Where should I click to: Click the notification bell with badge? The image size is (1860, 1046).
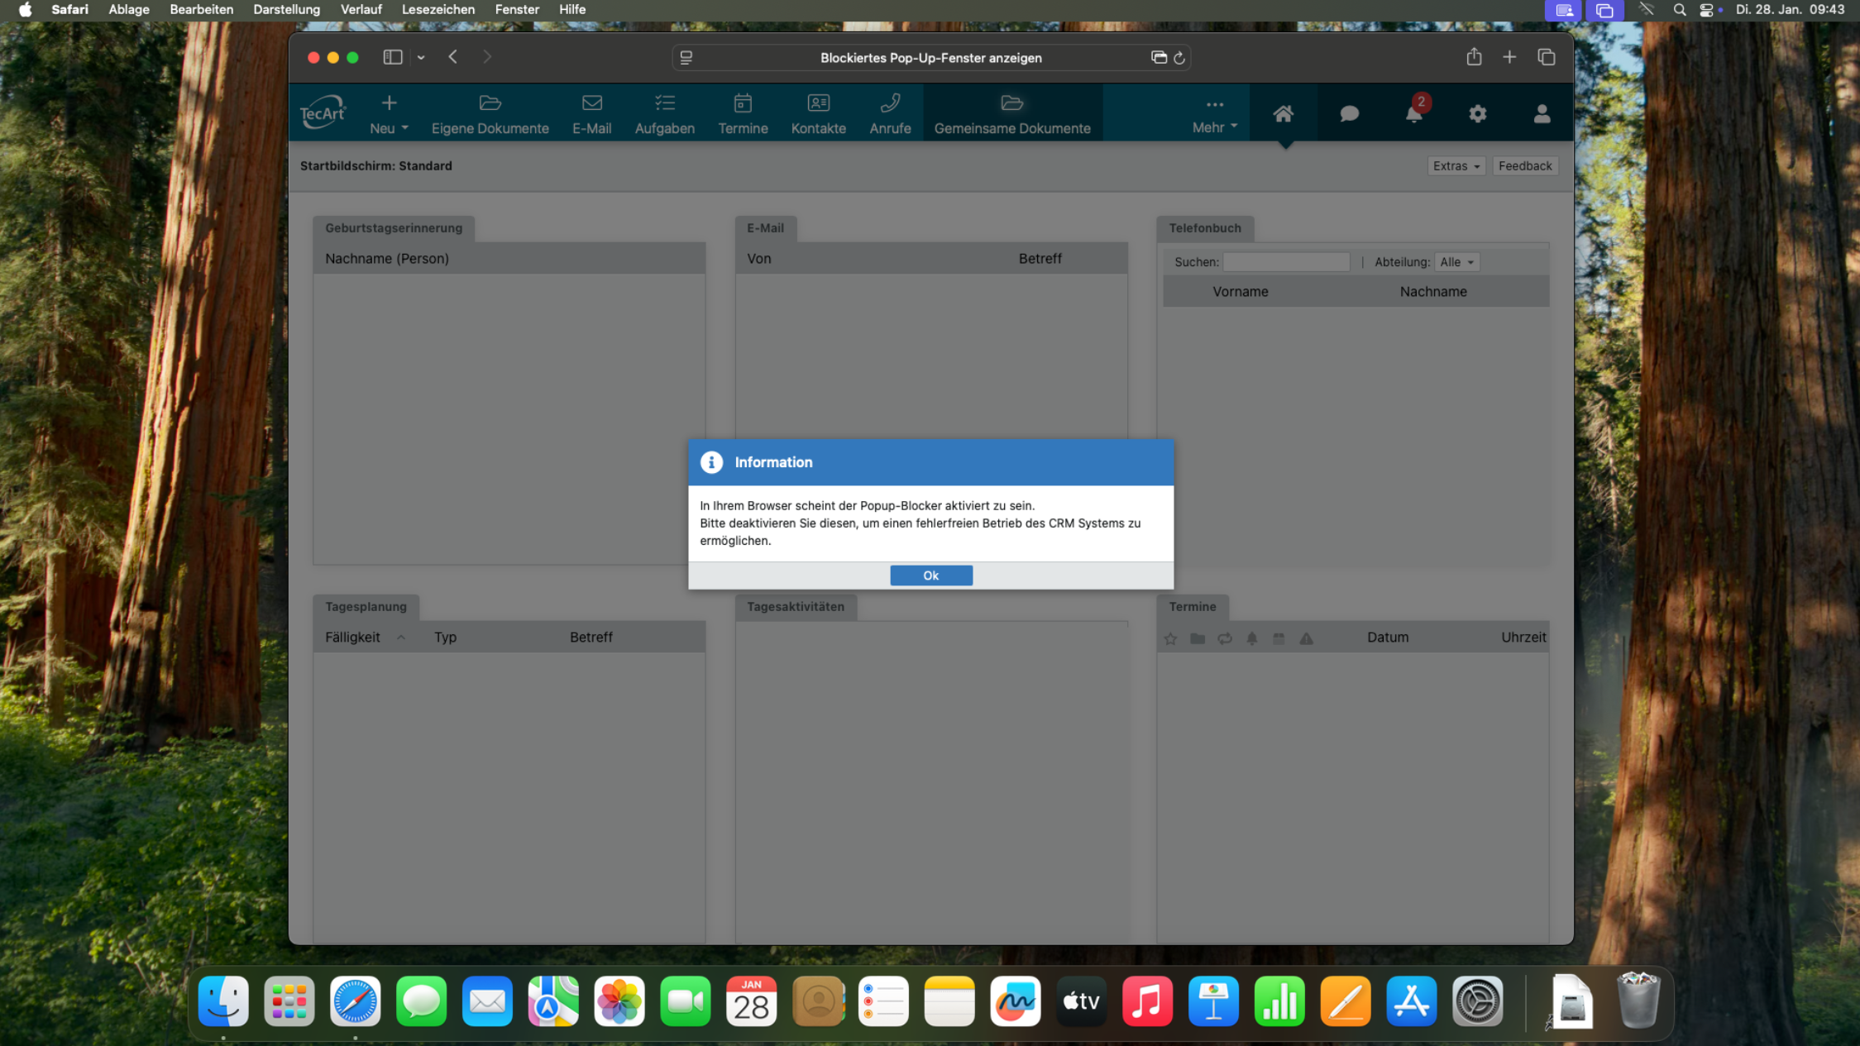[x=1413, y=113]
